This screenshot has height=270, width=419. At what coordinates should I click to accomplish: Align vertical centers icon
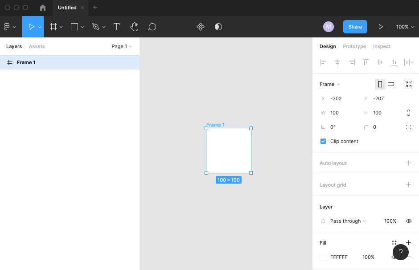click(x=380, y=62)
